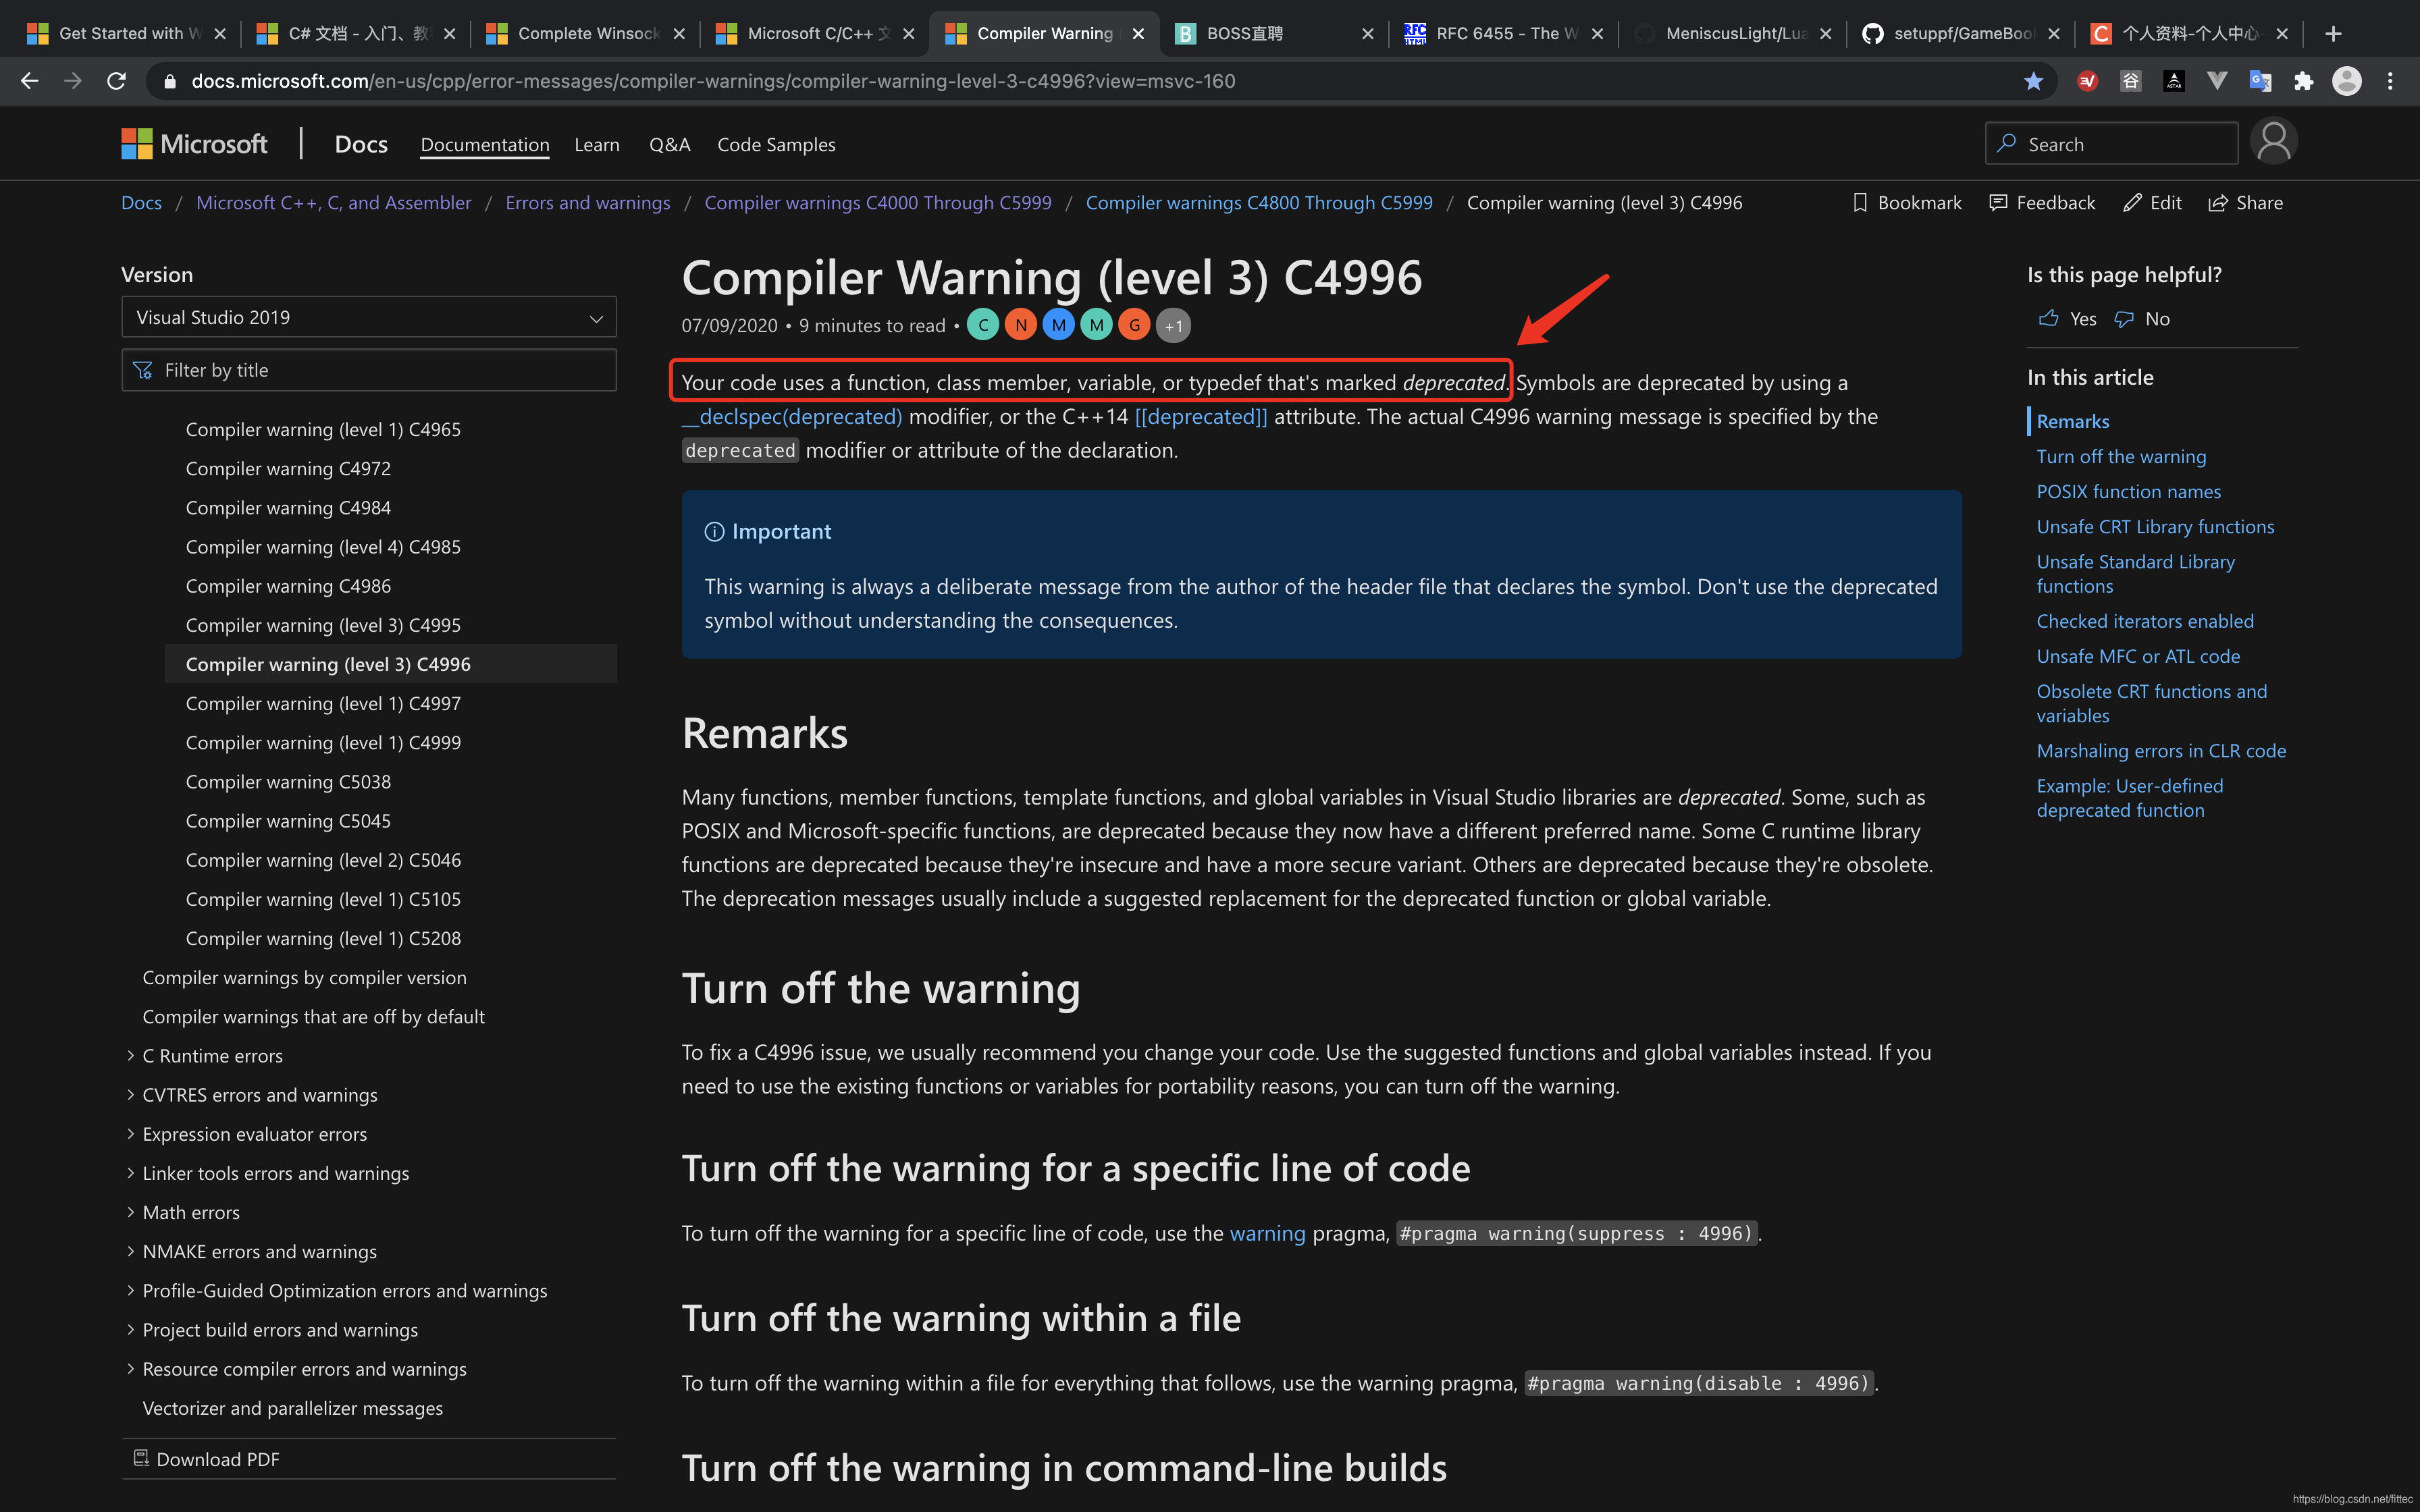Click the Docs header link

(x=361, y=144)
